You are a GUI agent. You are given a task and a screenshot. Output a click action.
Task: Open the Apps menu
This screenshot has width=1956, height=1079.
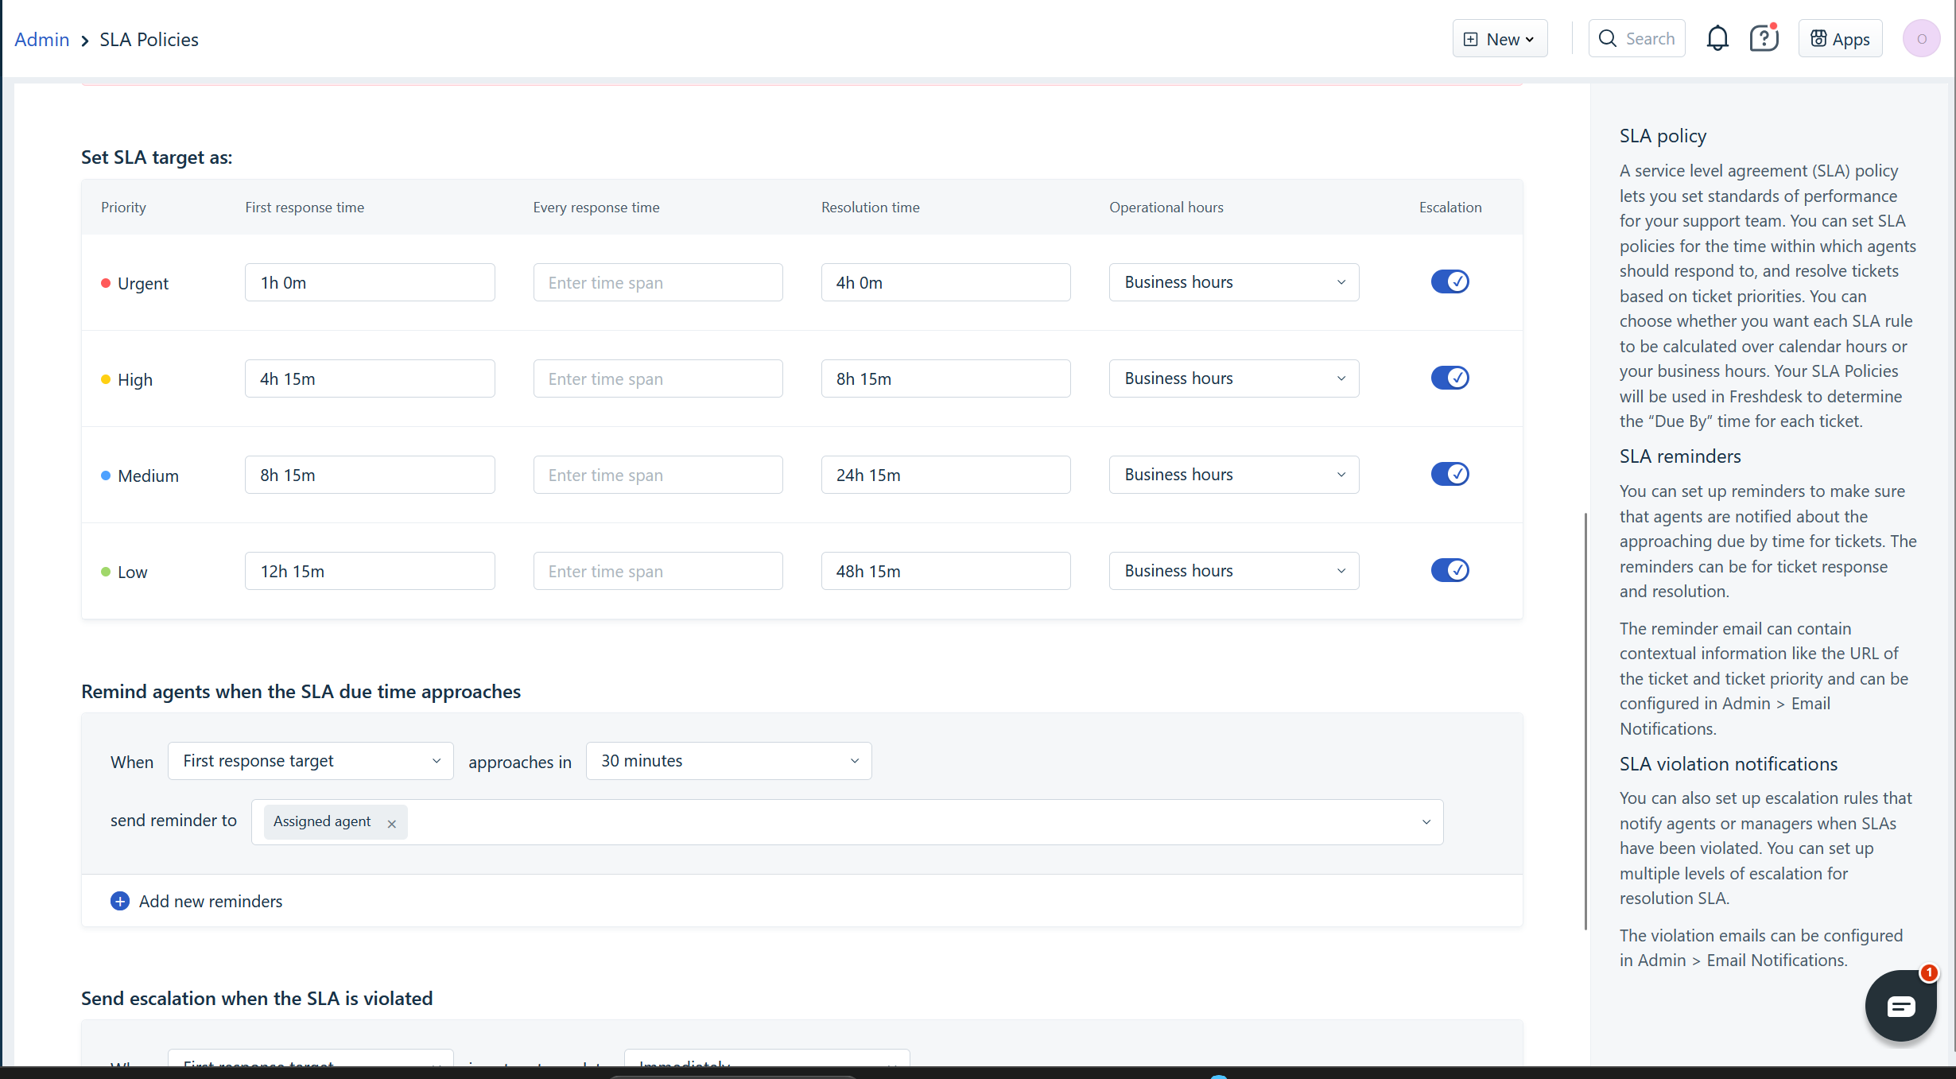pyautogui.click(x=1840, y=38)
